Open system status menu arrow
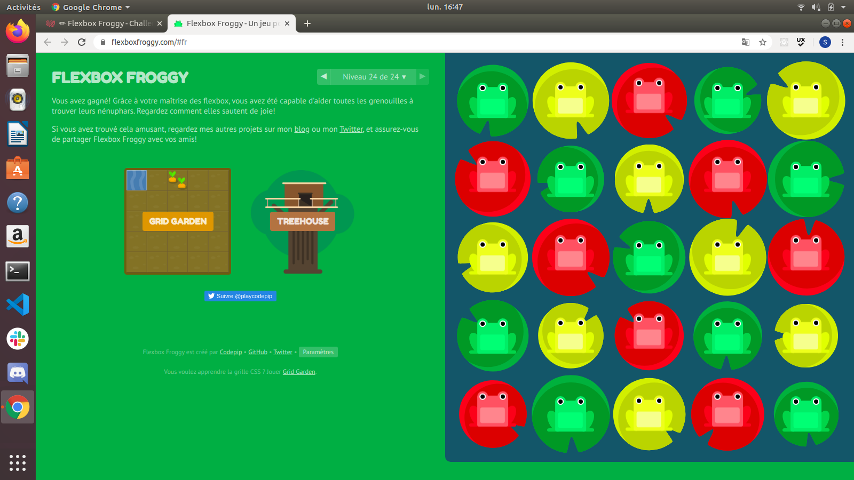The width and height of the screenshot is (854, 480). click(x=843, y=7)
